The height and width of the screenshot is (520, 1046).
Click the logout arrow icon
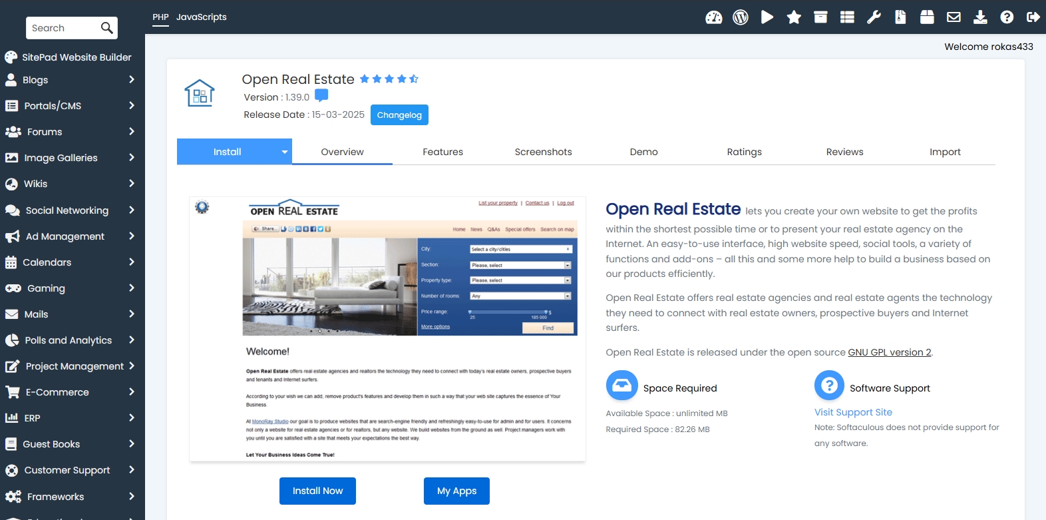pyautogui.click(x=1033, y=17)
